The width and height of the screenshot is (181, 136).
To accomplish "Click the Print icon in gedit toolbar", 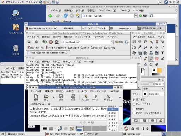I will click(73, 97).
